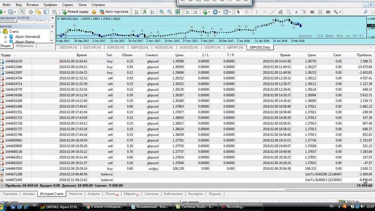Image resolution: width=375 pixels, height=211 pixels.
Task: Toggle the Terminal panel icon
Action: 47,12
